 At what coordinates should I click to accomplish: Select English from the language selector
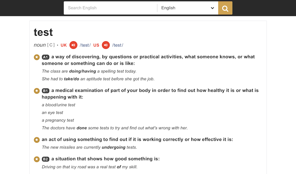click(168, 8)
